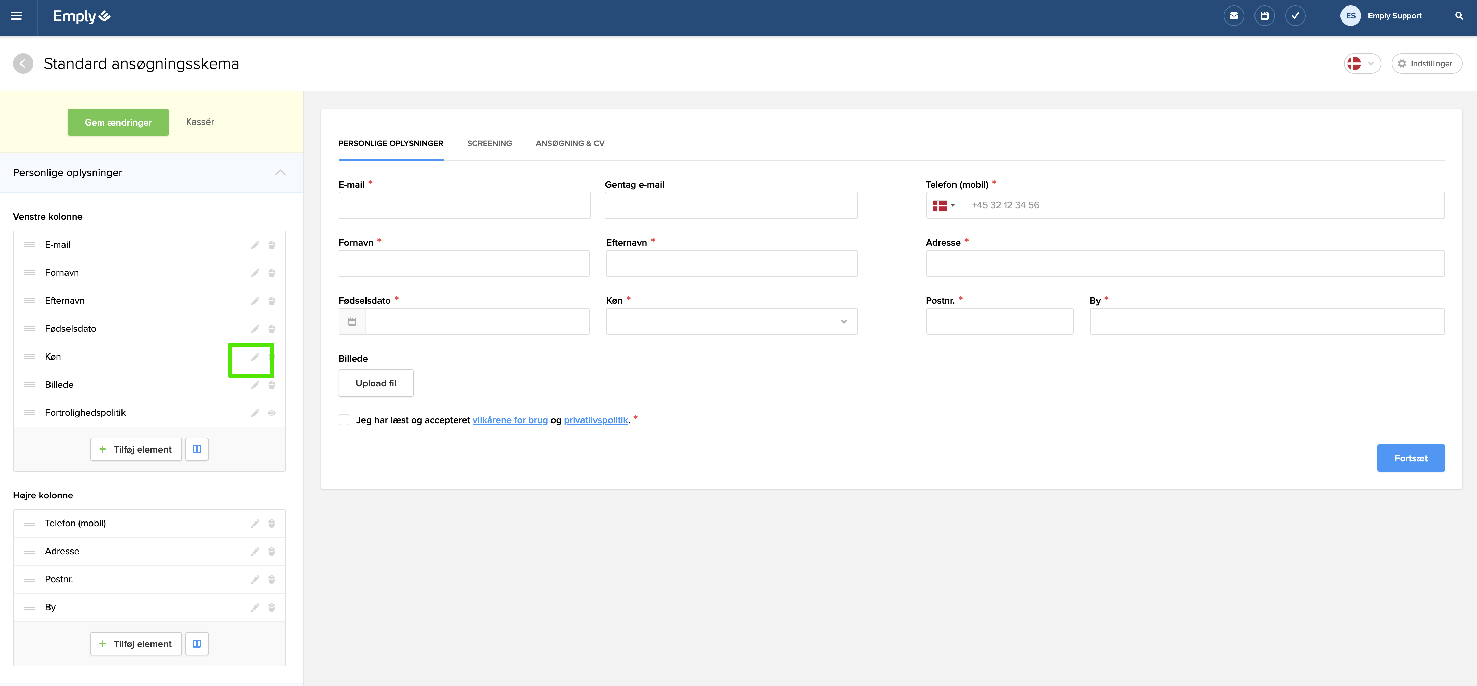Click the Gem ændringer button

(x=118, y=122)
